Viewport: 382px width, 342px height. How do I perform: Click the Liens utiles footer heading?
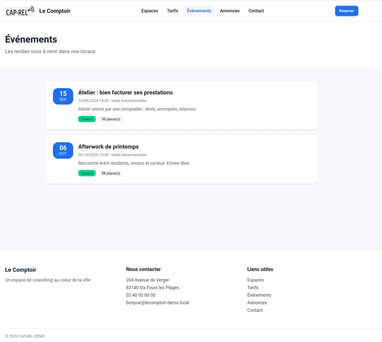point(260,269)
